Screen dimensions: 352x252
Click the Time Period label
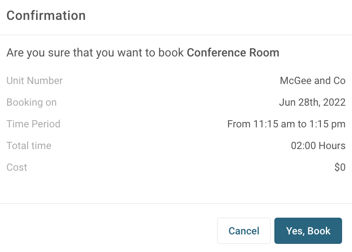pyautogui.click(x=33, y=124)
